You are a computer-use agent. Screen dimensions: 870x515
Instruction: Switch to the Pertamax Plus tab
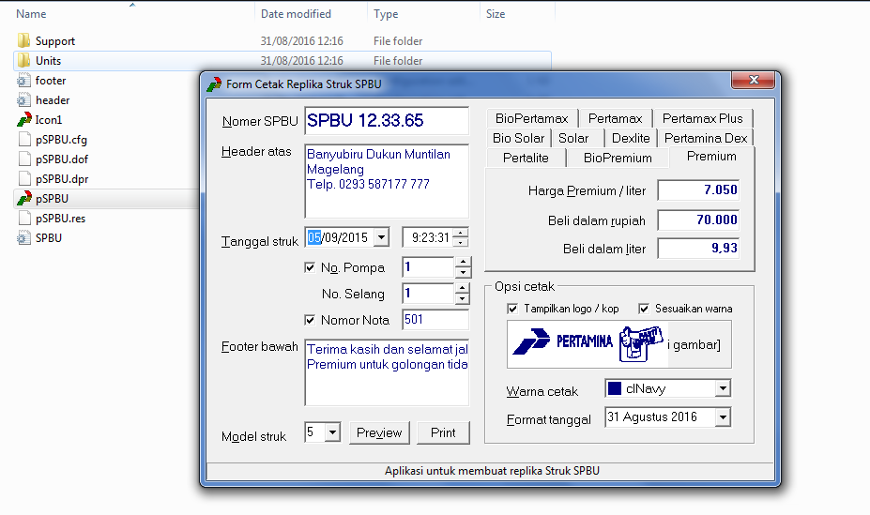[x=702, y=118]
